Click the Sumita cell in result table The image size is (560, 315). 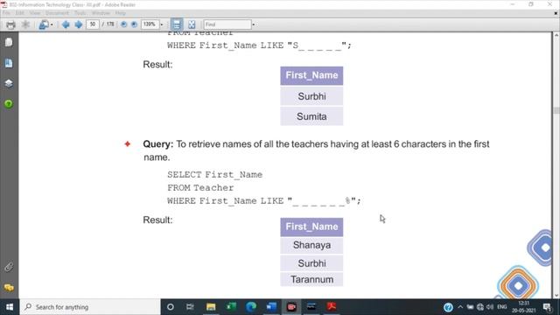(x=311, y=116)
